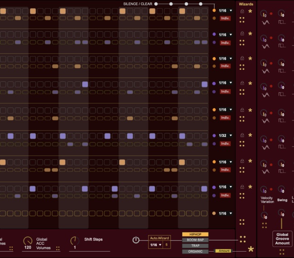Click the lock icon in the 1/32 row
294x258 pixels.
tap(242, 135)
